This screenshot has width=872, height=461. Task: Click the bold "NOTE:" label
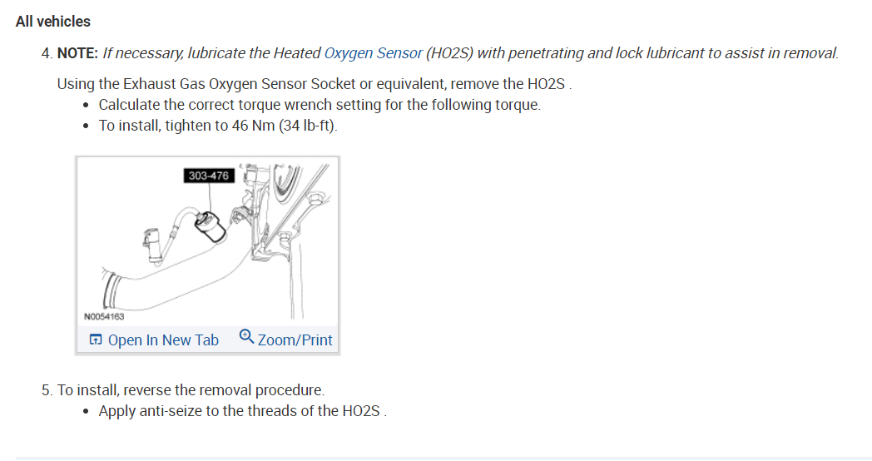pyautogui.click(x=77, y=53)
